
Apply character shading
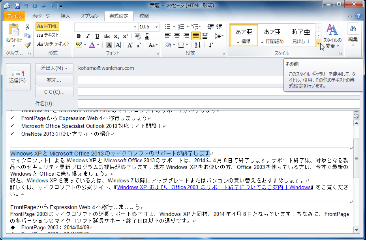(x=109, y=45)
